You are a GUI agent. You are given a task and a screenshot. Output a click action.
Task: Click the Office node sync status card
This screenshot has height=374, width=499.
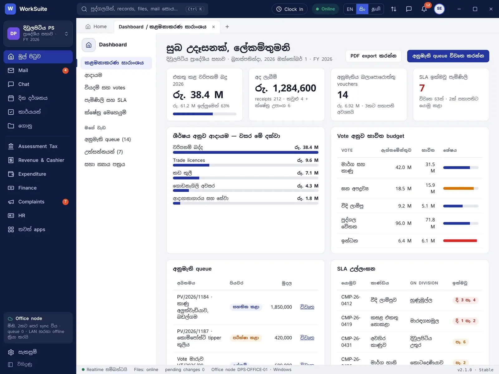[38, 328]
